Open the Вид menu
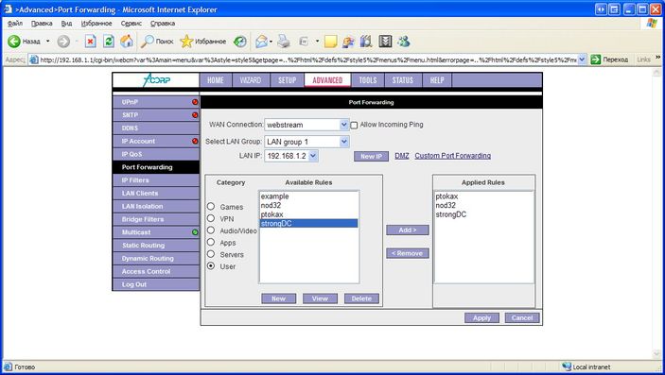 tap(66, 24)
